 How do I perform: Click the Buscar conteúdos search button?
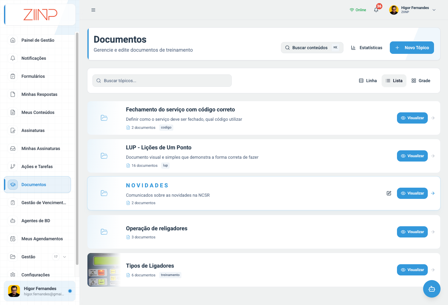click(312, 48)
